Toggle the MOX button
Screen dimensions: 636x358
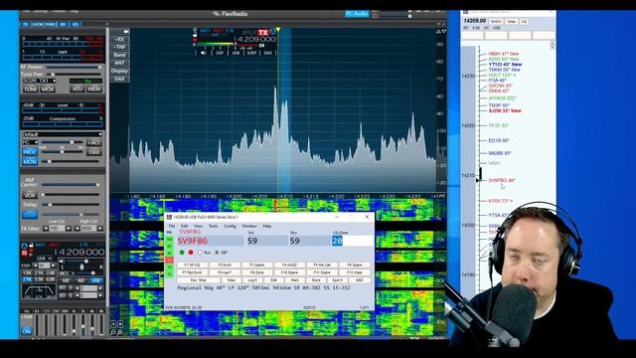(48, 89)
